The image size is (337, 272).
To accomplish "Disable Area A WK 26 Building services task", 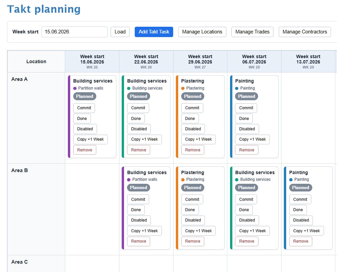I will 139,129.
